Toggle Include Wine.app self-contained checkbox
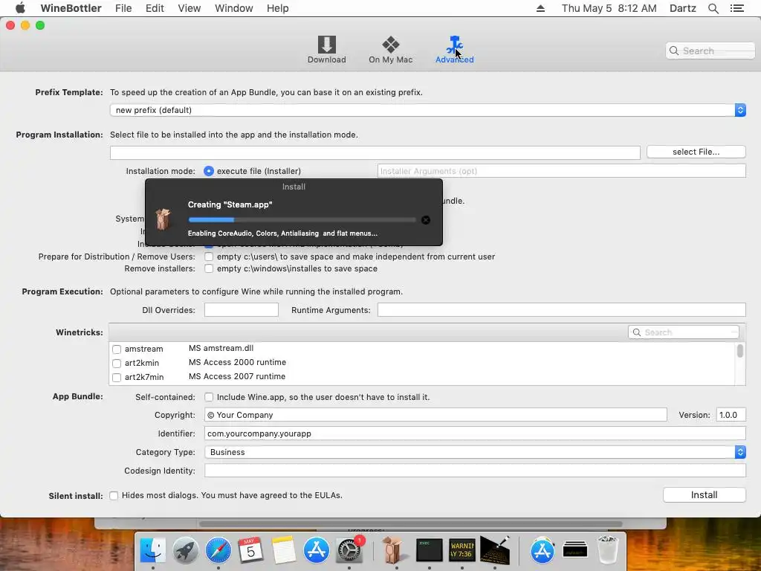This screenshot has height=571, width=761. tap(209, 397)
